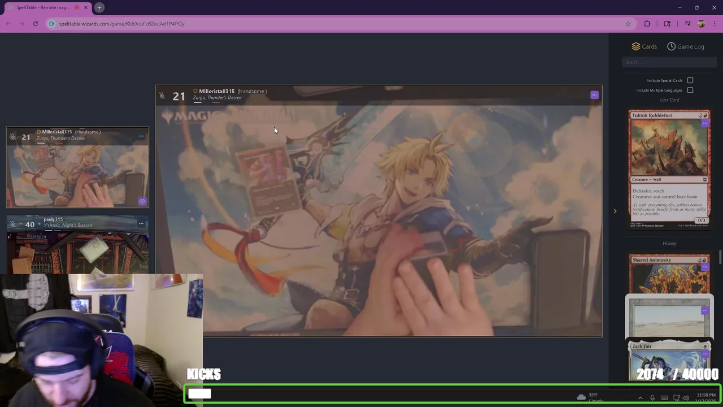Click muted mic on Millertstall315 thumbnail

pyautogui.click(x=12, y=137)
